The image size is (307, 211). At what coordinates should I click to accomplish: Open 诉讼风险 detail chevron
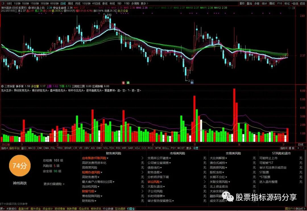(205, 182)
